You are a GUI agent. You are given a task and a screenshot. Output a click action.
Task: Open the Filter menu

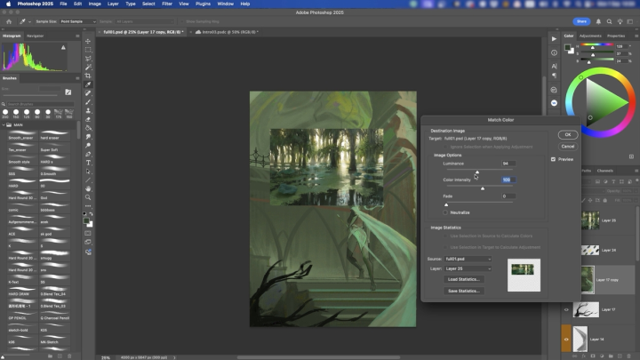coord(167,4)
